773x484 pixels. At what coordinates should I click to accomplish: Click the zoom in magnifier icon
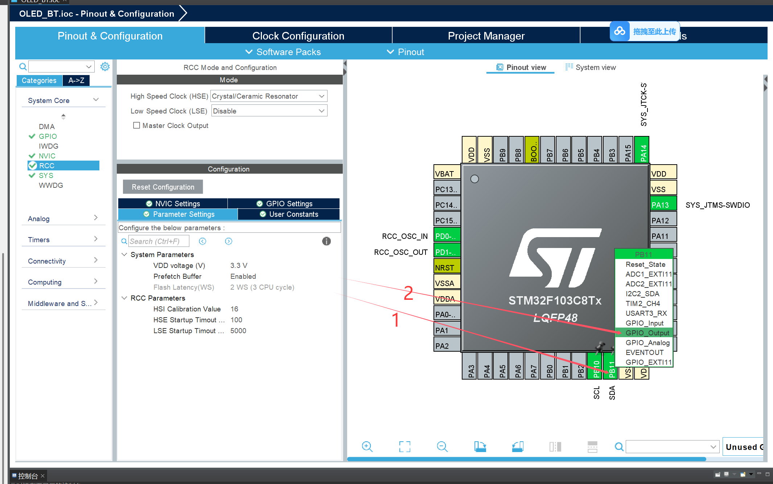367,446
